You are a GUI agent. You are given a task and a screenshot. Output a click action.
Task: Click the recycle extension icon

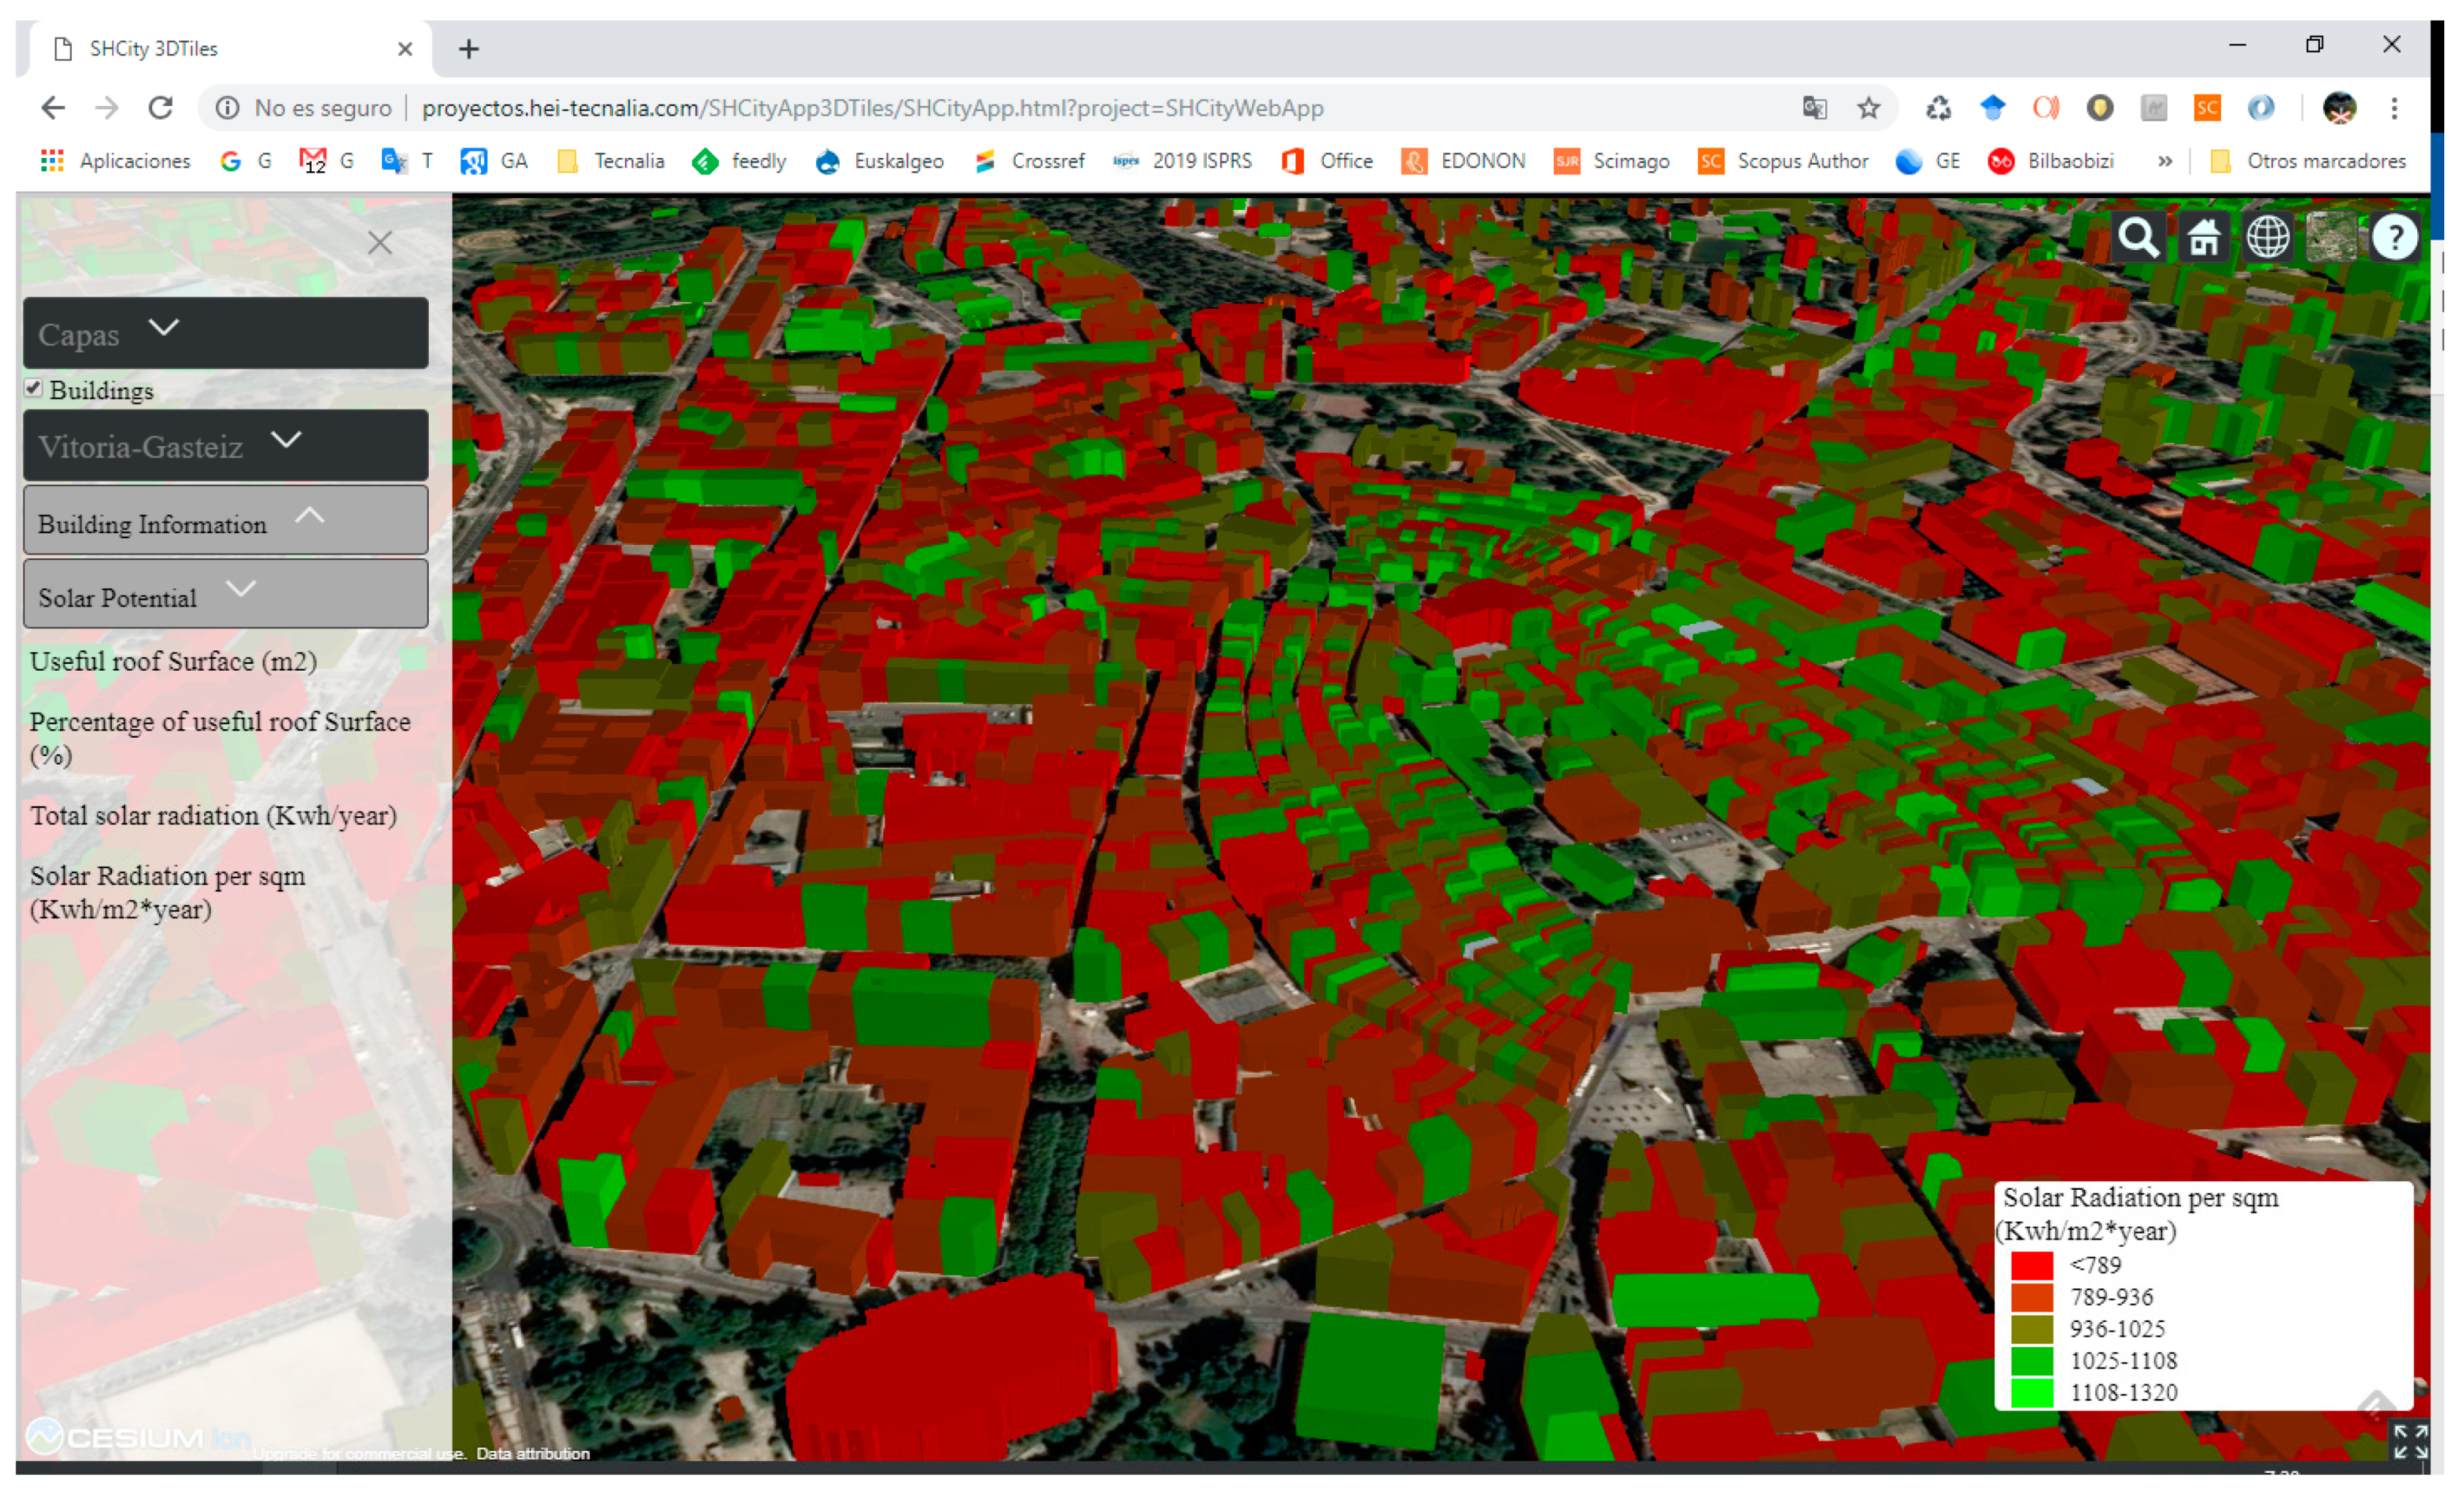pos(1938,108)
